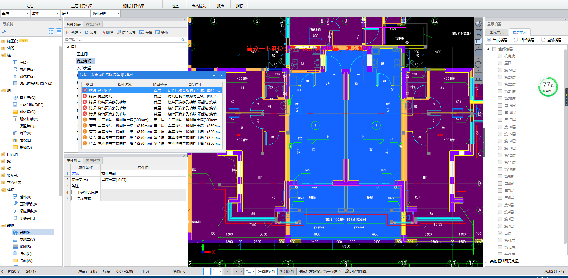This screenshot has height=278, width=568.
Task: Click the 3D view cube icon
Action: (x=478, y=33)
